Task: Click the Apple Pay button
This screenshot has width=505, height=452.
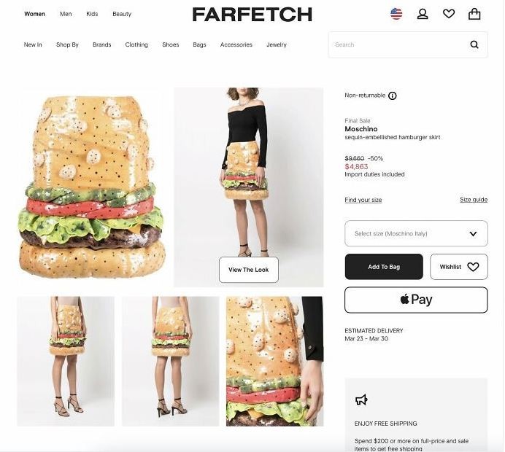Action: click(416, 300)
